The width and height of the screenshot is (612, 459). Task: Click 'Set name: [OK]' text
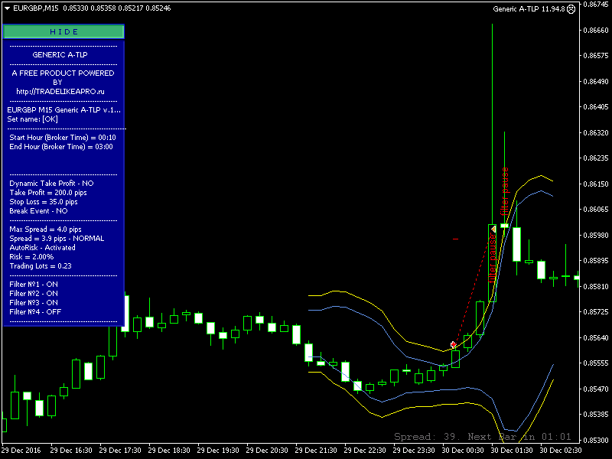(x=32, y=119)
